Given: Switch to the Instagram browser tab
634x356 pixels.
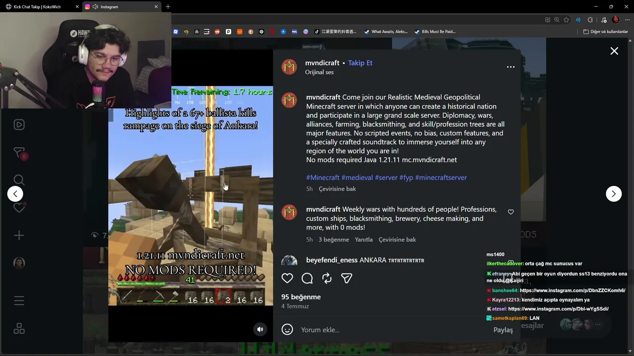Looking at the screenshot, I should tap(122, 7).
